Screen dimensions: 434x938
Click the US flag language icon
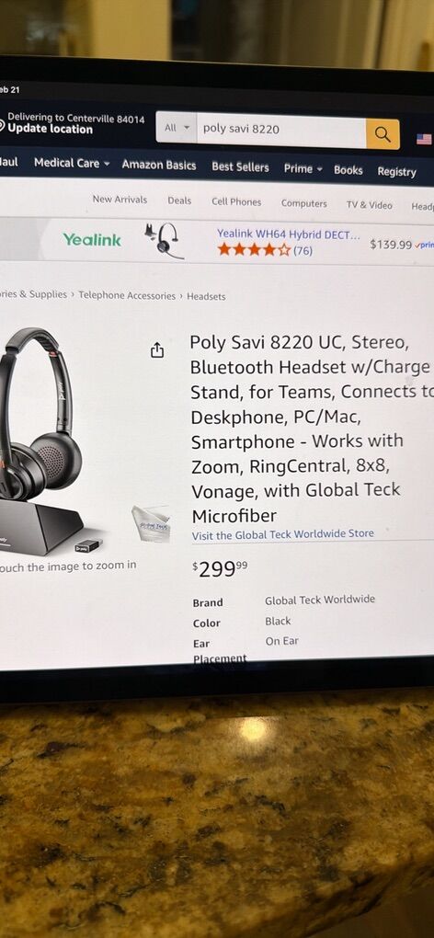pyautogui.click(x=424, y=140)
